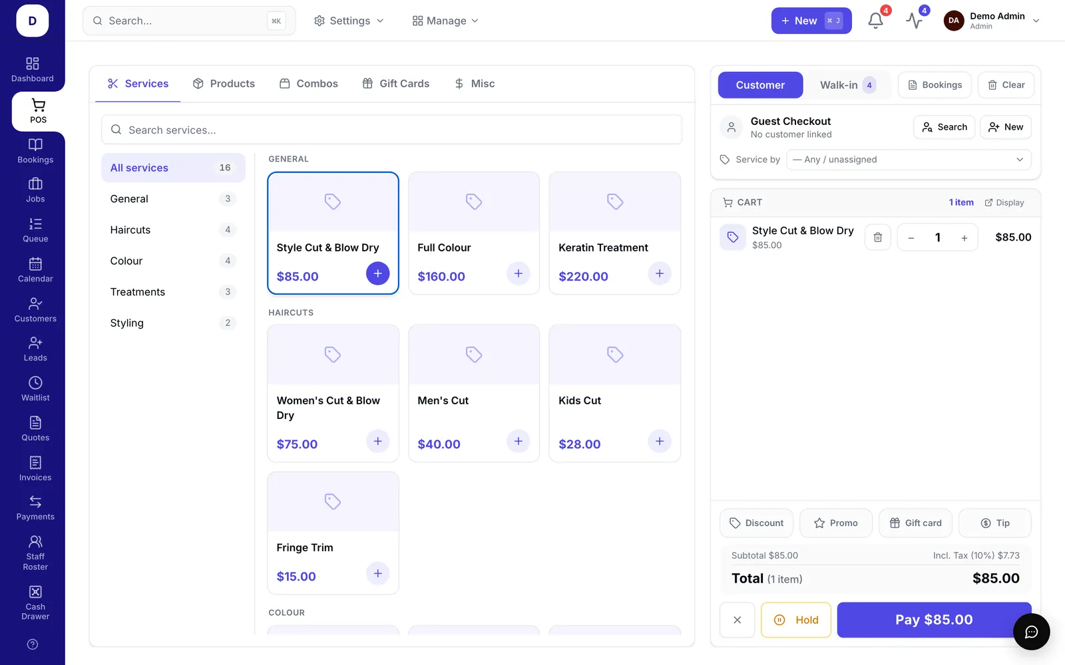Expand the Manage dropdown menu

[x=445, y=21]
